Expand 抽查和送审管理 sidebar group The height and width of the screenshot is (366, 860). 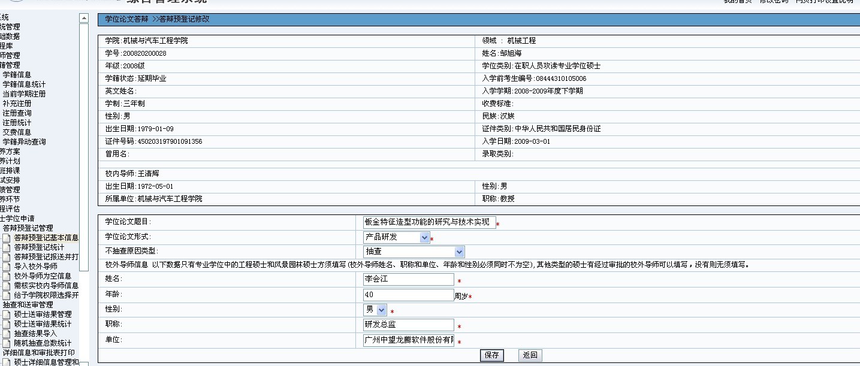[x=27, y=305]
